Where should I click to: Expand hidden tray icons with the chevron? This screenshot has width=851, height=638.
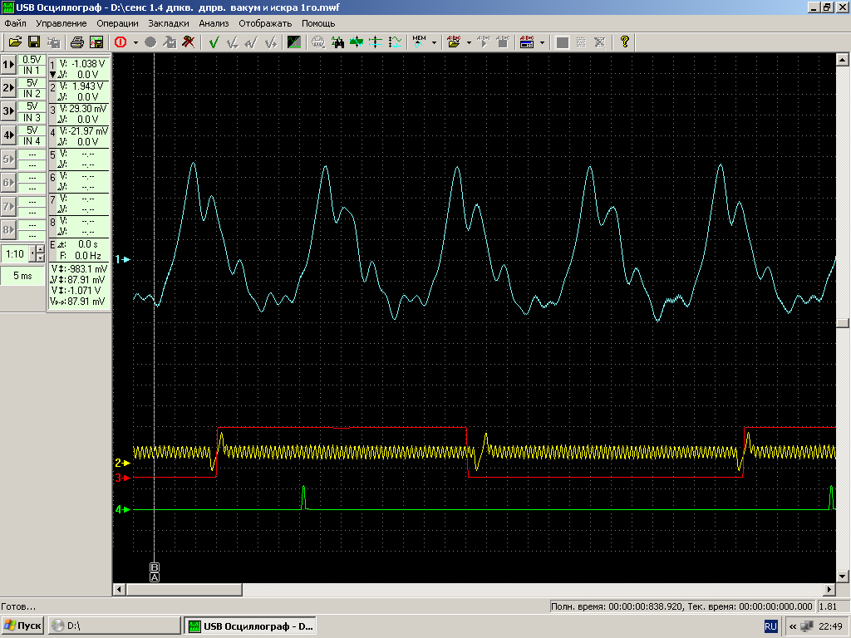(793, 626)
